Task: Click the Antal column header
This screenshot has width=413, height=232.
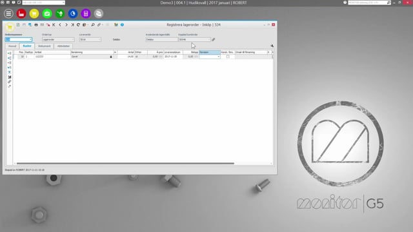Action: [126, 52]
